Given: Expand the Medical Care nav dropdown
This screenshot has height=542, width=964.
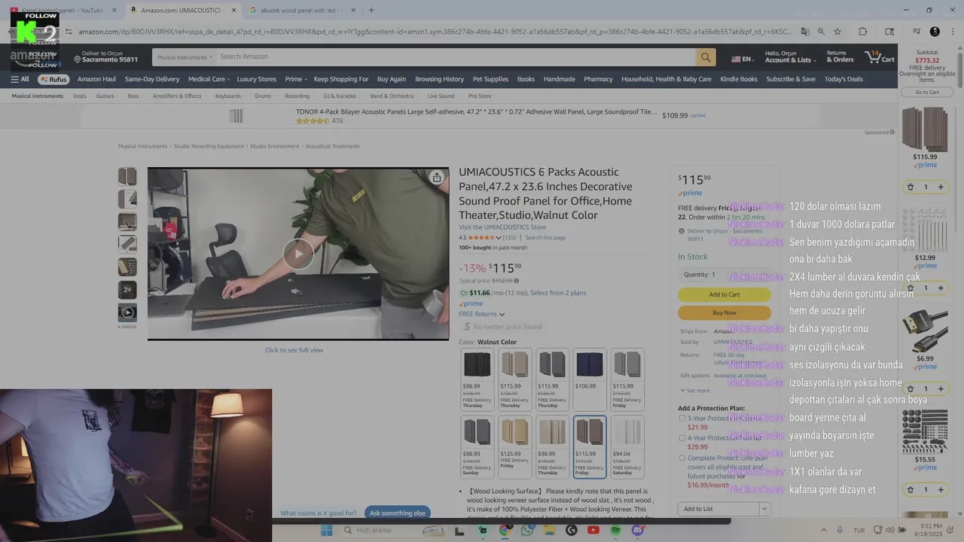Looking at the screenshot, I should point(210,79).
